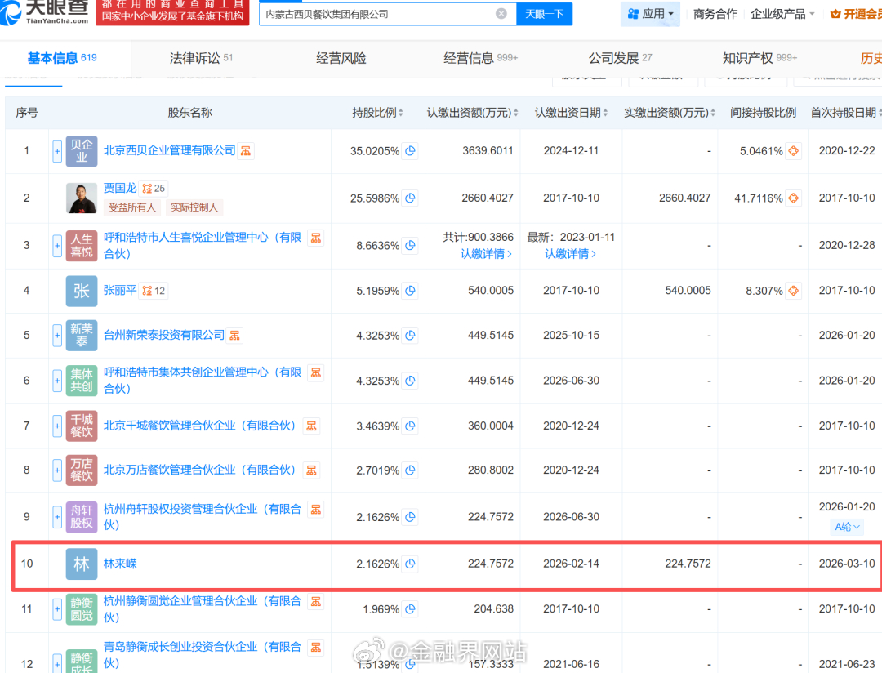
Task: Click the pie chart icon next to 贾国龙's 25.5986% stake
Action: click(411, 198)
